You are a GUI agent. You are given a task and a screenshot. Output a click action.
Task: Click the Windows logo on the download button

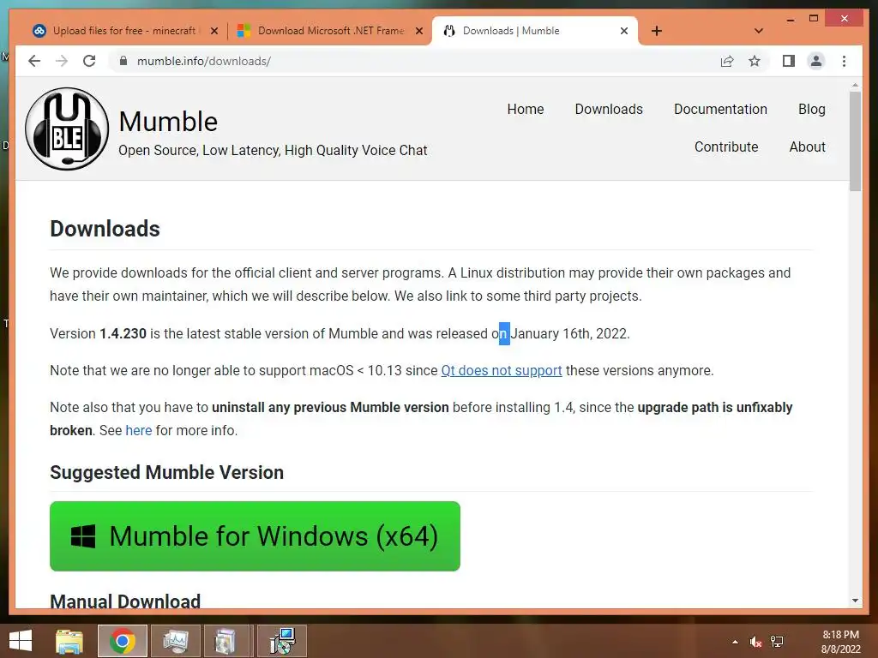[x=83, y=536]
